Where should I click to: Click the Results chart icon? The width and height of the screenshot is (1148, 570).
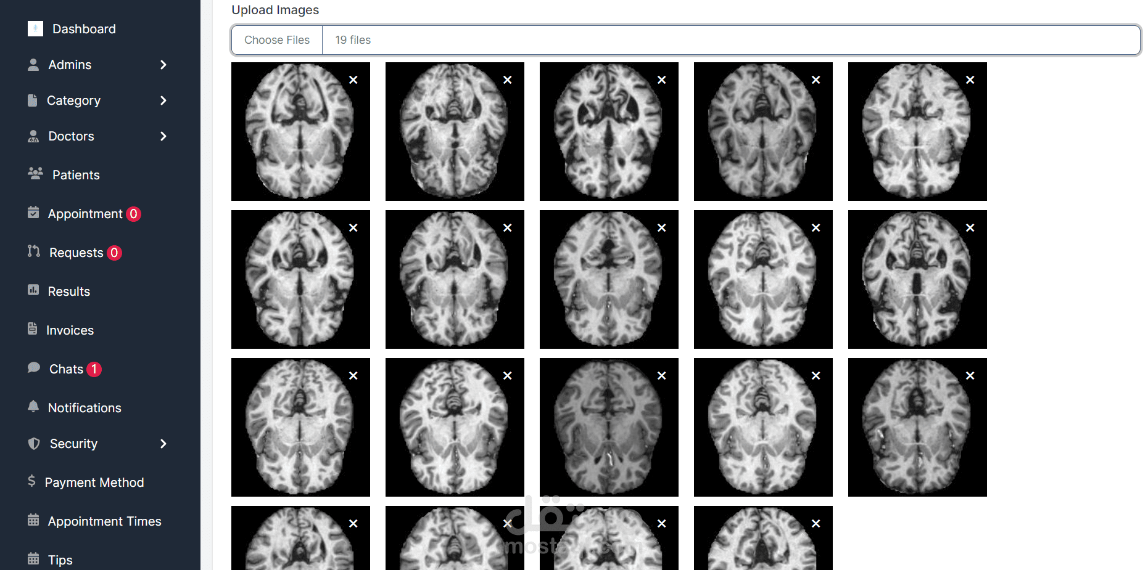[33, 290]
